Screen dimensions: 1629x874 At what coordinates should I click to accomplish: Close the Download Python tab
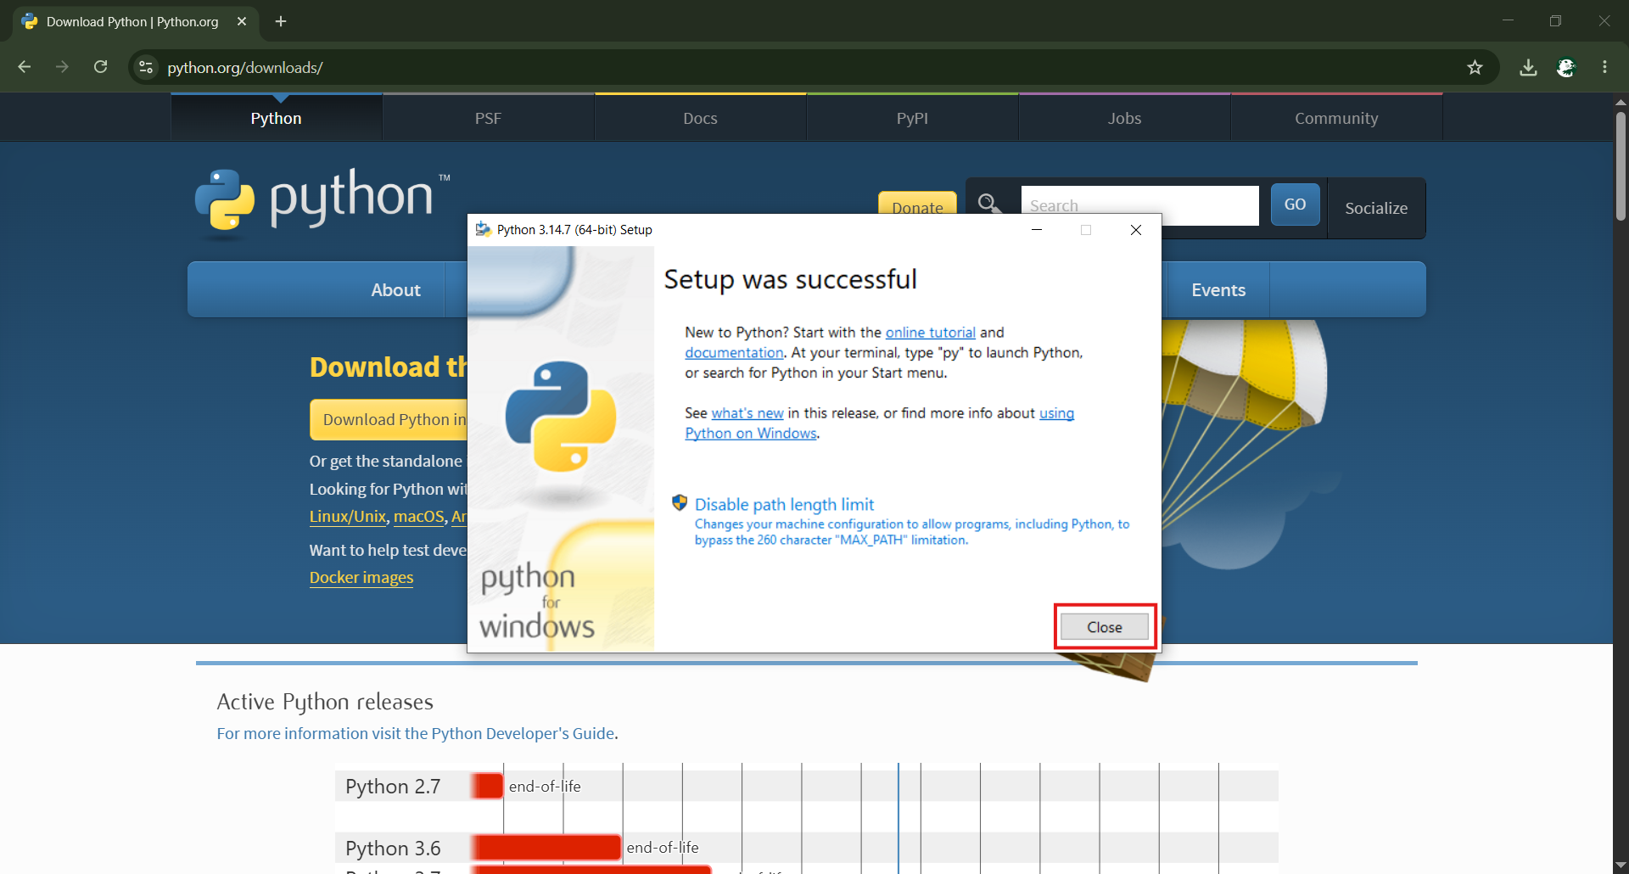[x=242, y=21]
